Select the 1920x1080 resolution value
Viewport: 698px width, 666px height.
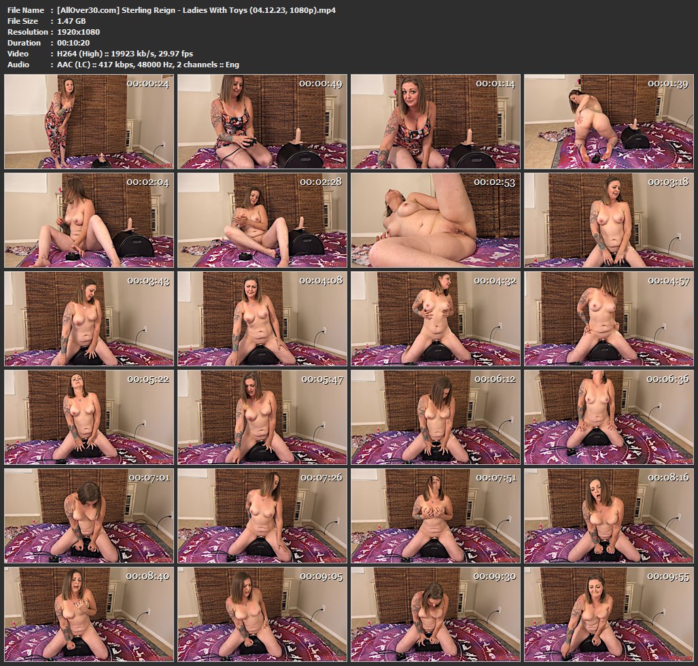(80, 32)
